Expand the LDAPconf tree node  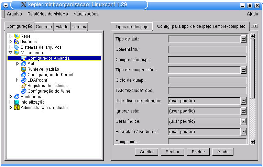tap(18, 80)
